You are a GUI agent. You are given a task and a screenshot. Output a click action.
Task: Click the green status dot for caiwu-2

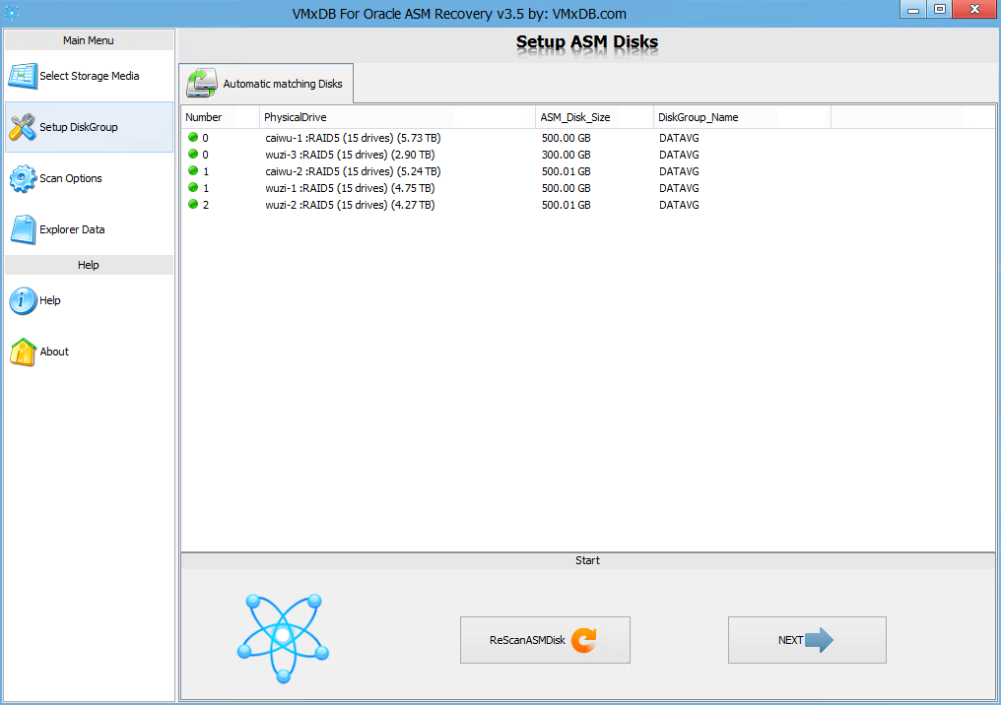pos(193,170)
